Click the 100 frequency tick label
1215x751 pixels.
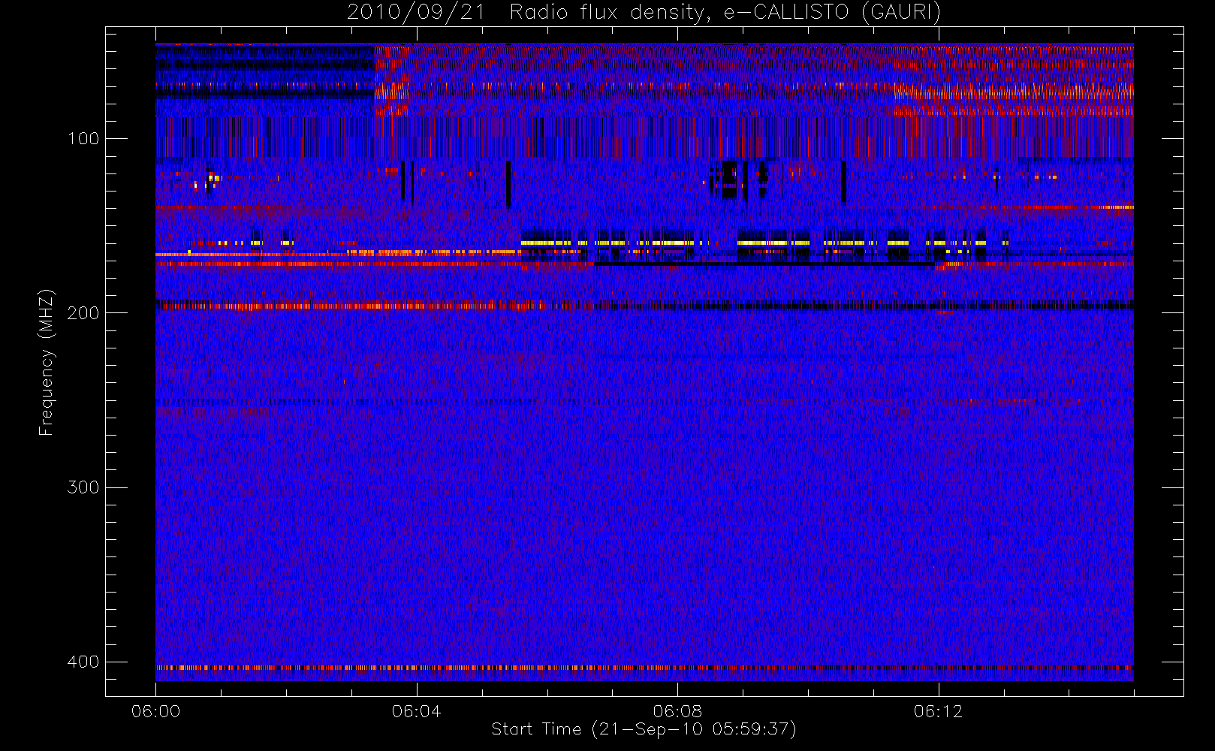pos(83,139)
